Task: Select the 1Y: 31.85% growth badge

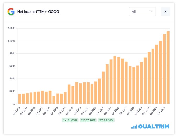Action: click(x=70, y=120)
